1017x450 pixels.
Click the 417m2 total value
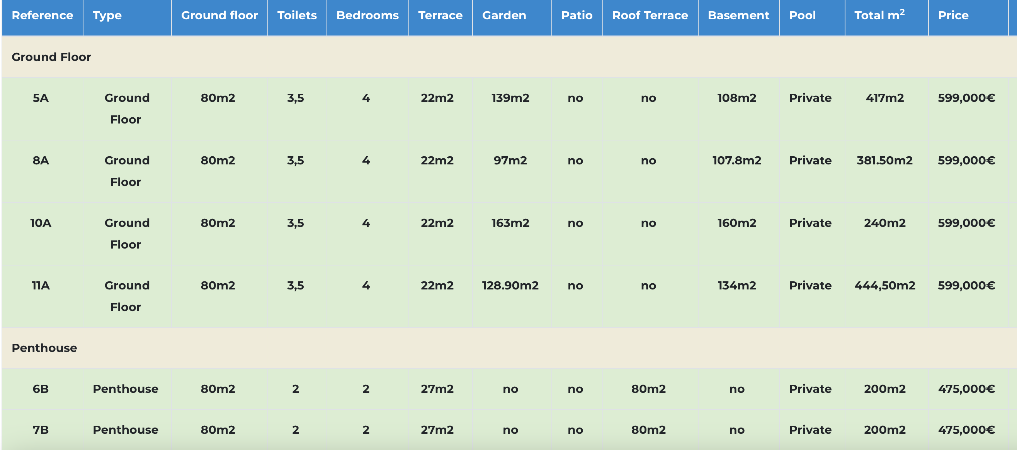[885, 98]
